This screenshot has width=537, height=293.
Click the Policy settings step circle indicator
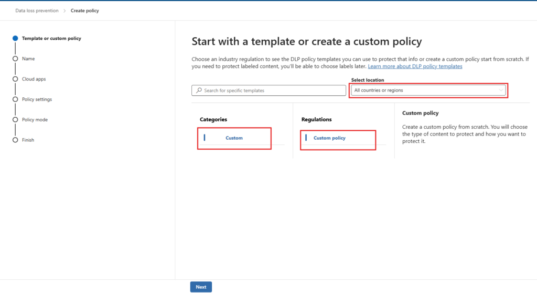15,99
